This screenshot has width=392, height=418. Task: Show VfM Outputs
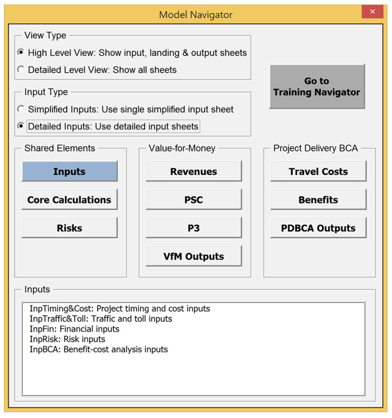pos(194,256)
